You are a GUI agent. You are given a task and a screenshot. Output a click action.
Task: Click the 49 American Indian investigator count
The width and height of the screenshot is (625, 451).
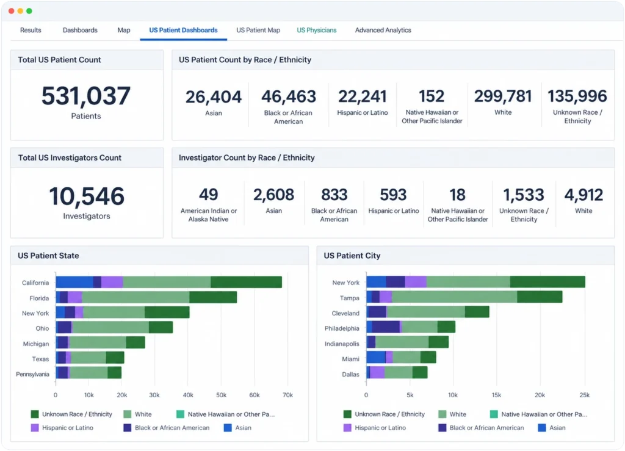pos(209,195)
